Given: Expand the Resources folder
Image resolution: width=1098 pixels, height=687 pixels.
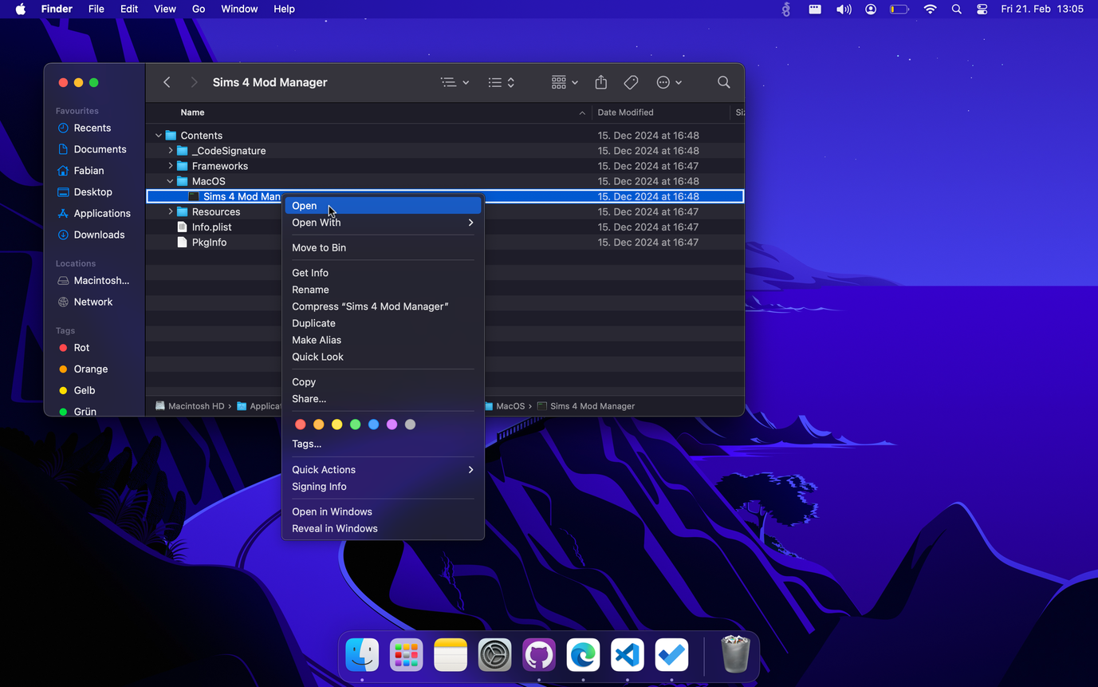Looking at the screenshot, I should 170,211.
